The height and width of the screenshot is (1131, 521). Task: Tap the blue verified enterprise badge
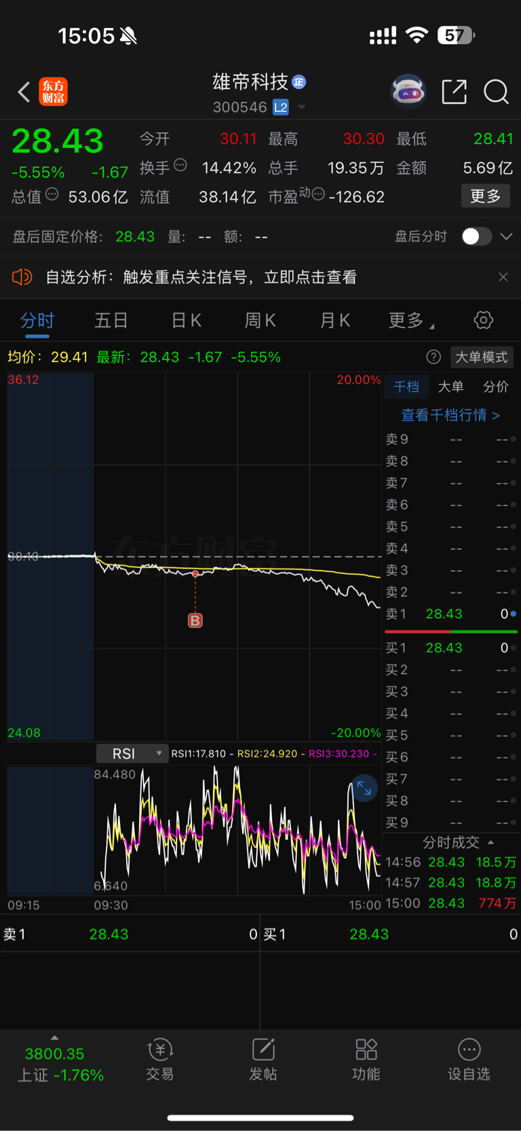[298, 82]
